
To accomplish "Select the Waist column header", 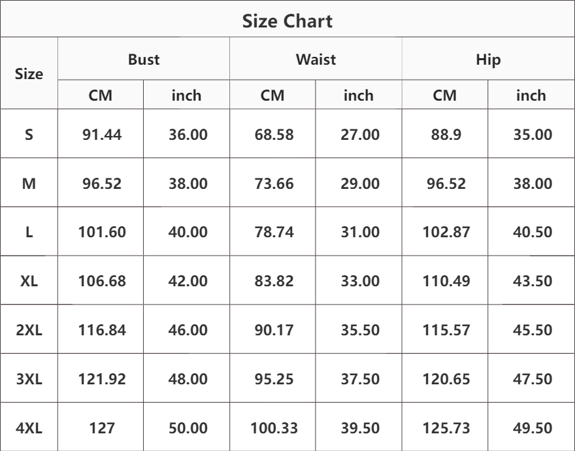I will (316, 60).
